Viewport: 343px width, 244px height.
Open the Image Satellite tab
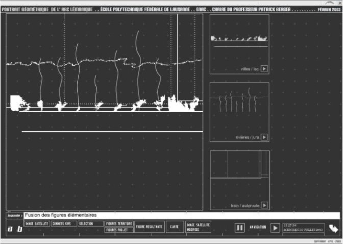pos(37,224)
